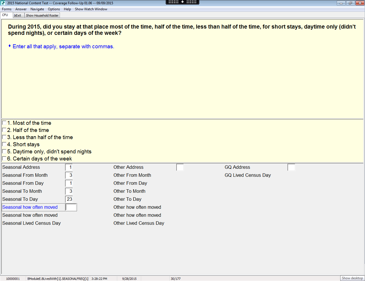Click the Show desktop button

coord(352,278)
